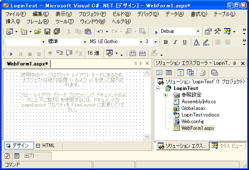Collapse the LoginTest project node
The width and height of the screenshot is (249, 170).
click(x=158, y=88)
